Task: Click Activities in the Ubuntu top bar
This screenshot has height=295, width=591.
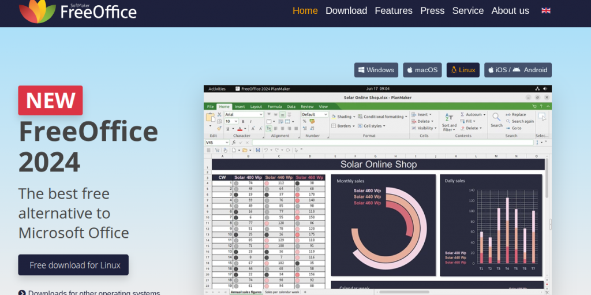Action: coord(217,89)
